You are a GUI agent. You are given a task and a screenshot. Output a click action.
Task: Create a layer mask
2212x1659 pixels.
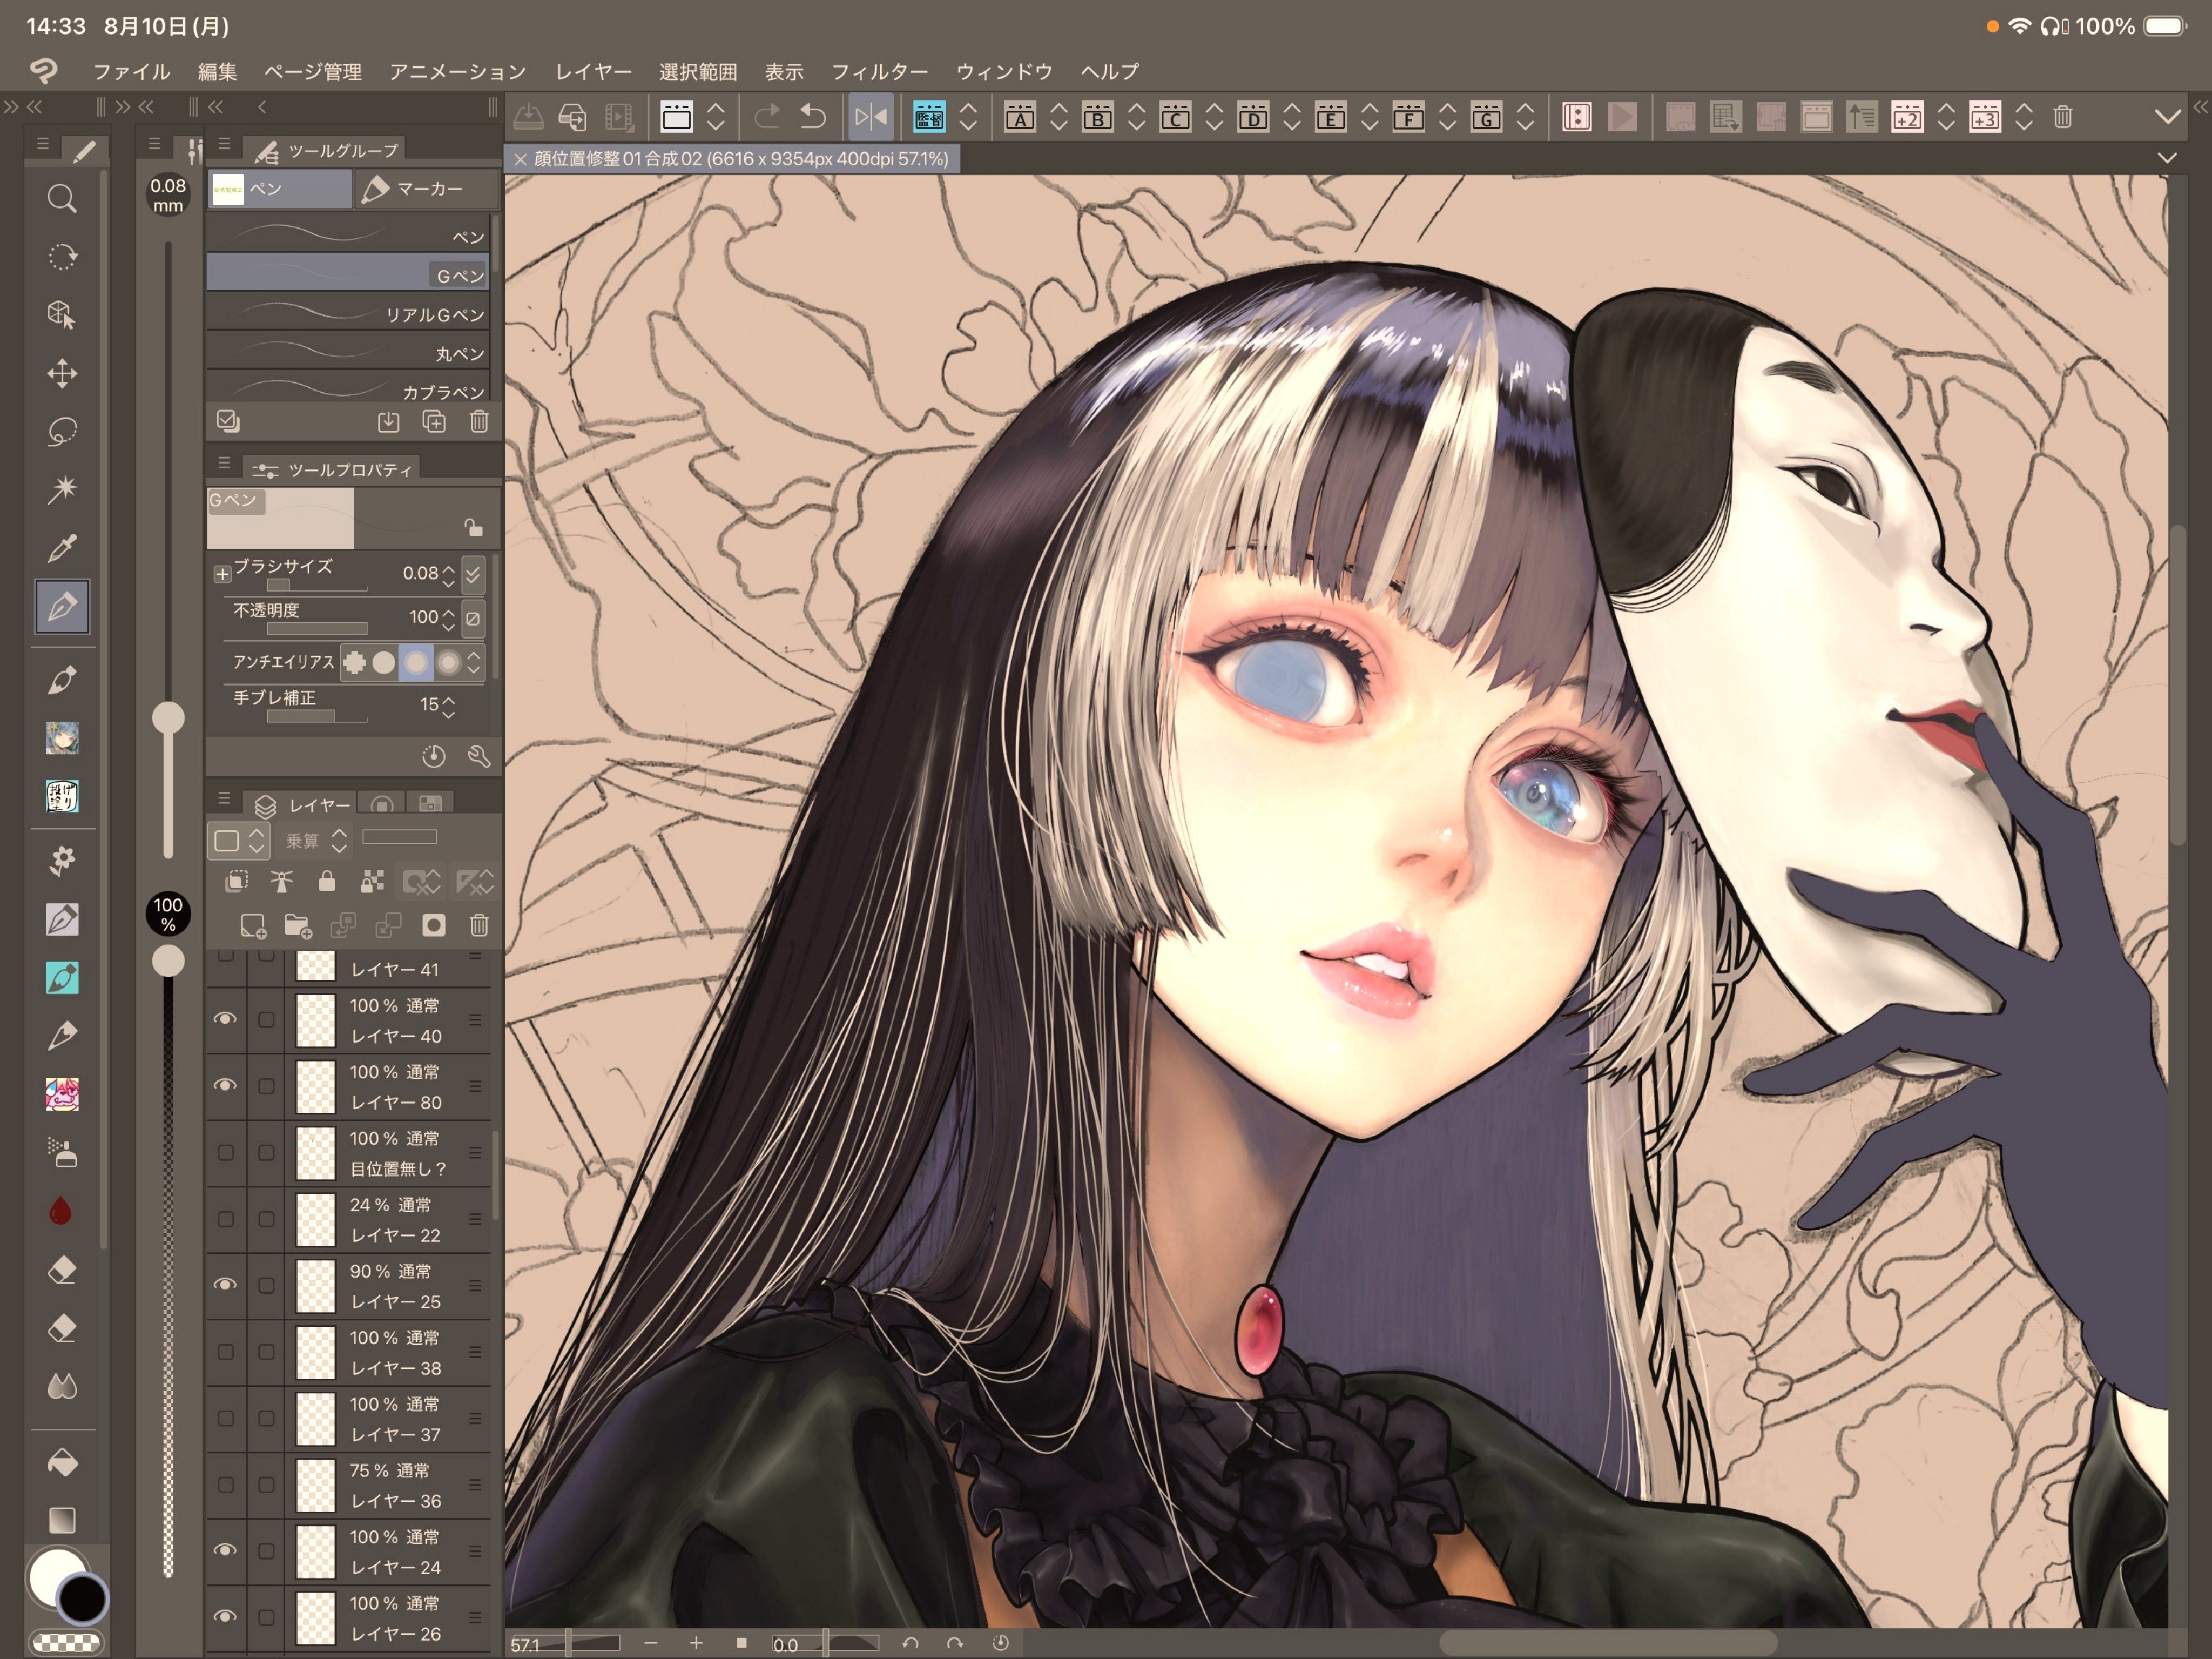coord(434,925)
